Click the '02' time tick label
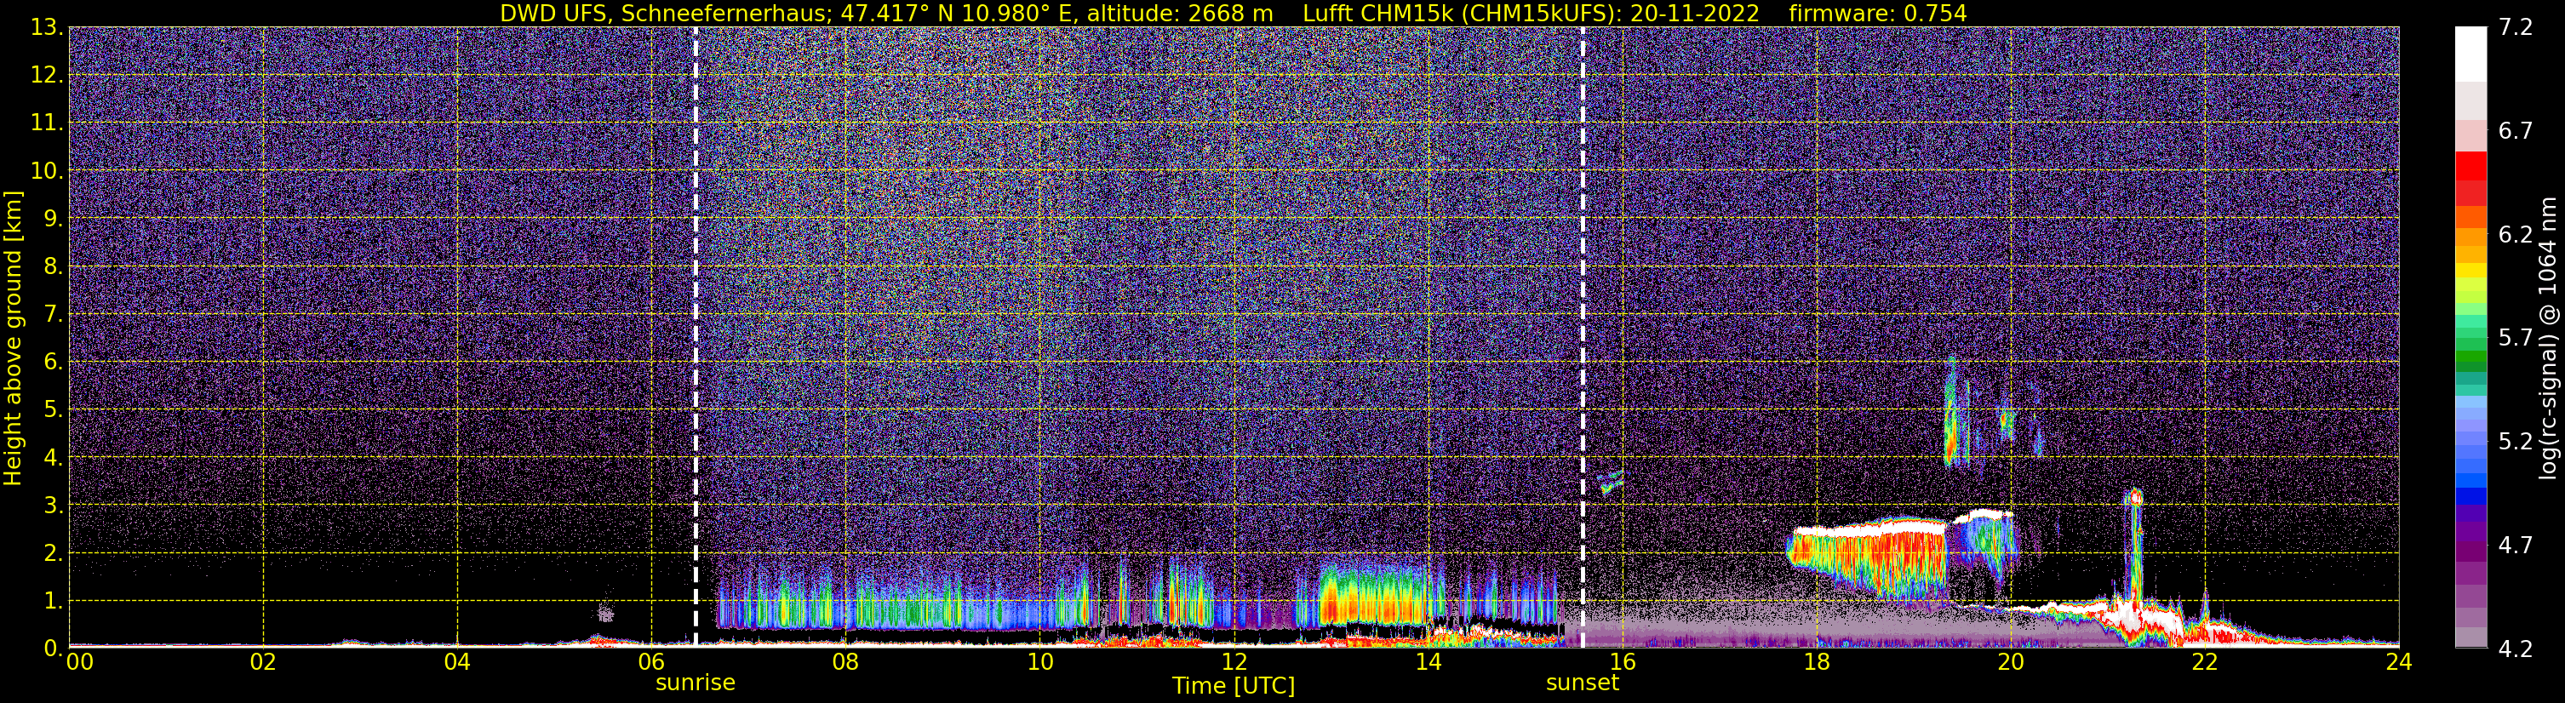The image size is (2565, 703). click(x=263, y=661)
